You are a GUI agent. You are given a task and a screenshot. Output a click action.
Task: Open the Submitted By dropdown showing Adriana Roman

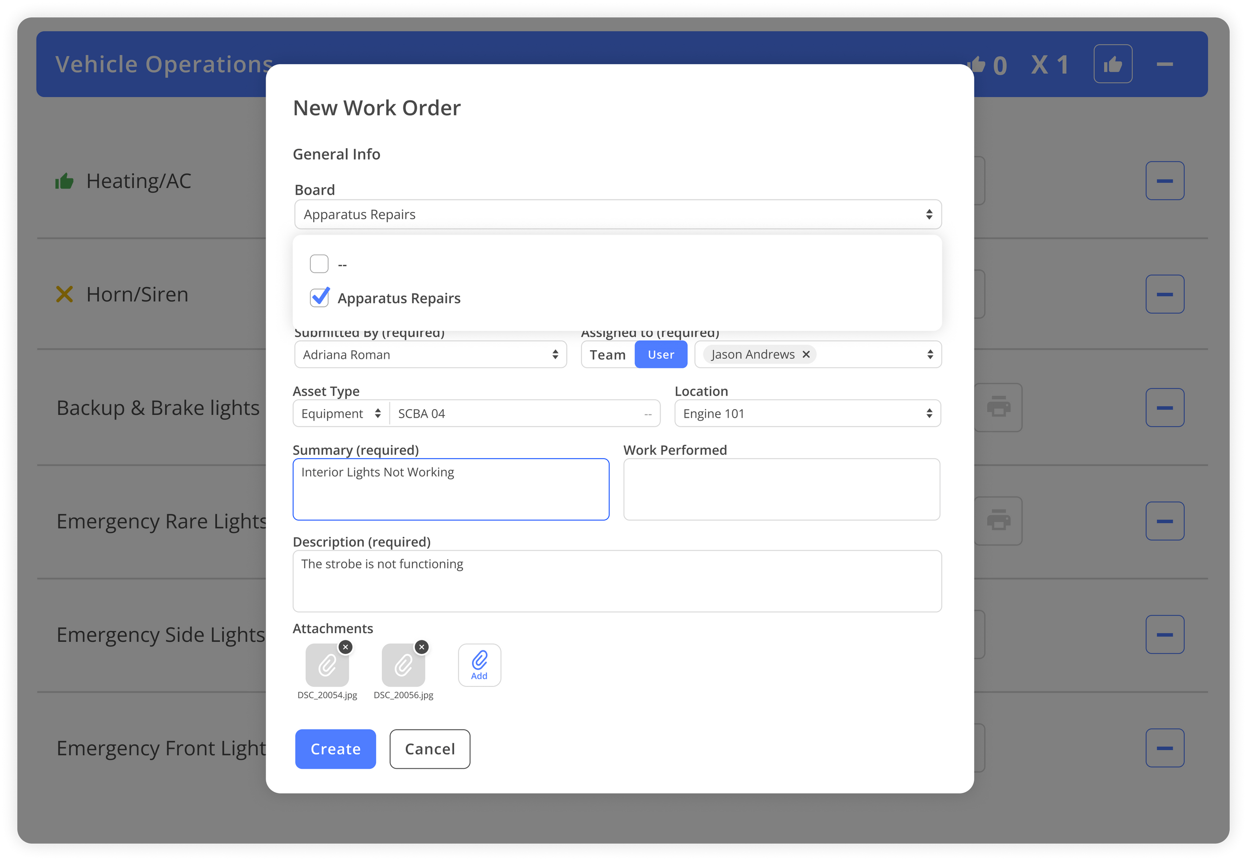(x=430, y=354)
